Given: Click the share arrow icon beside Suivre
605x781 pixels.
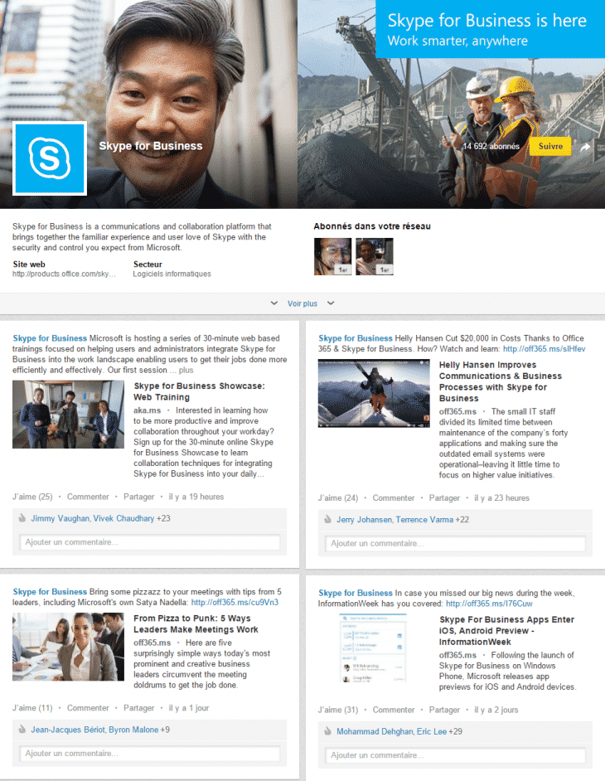Looking at the screenshot, I should pyautogui.click(x=585, y=147).
